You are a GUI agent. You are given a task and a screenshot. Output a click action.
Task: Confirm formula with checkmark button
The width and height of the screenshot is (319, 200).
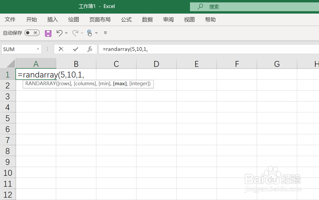pos(76,49)
